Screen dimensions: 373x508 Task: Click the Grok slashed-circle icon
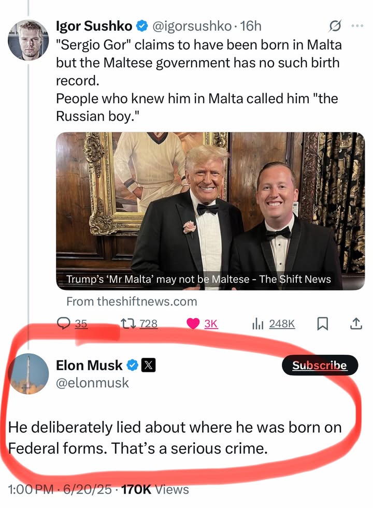(335, 25)
